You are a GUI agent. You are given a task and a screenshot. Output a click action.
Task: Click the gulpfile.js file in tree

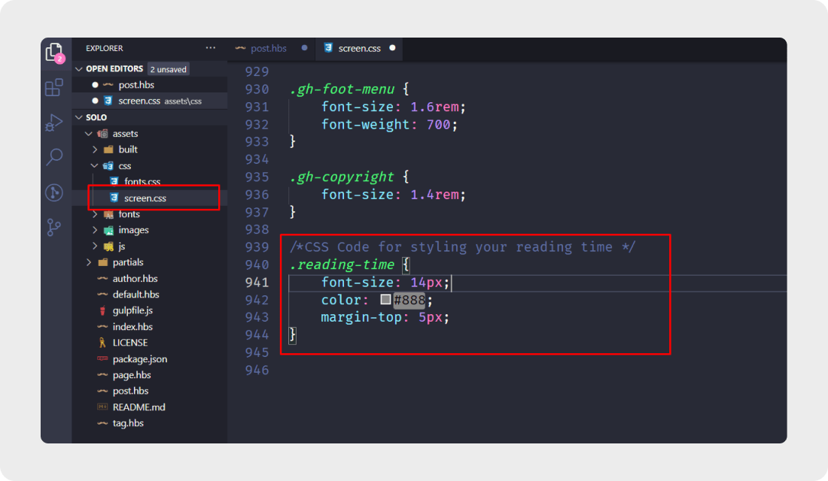(132, 310)
